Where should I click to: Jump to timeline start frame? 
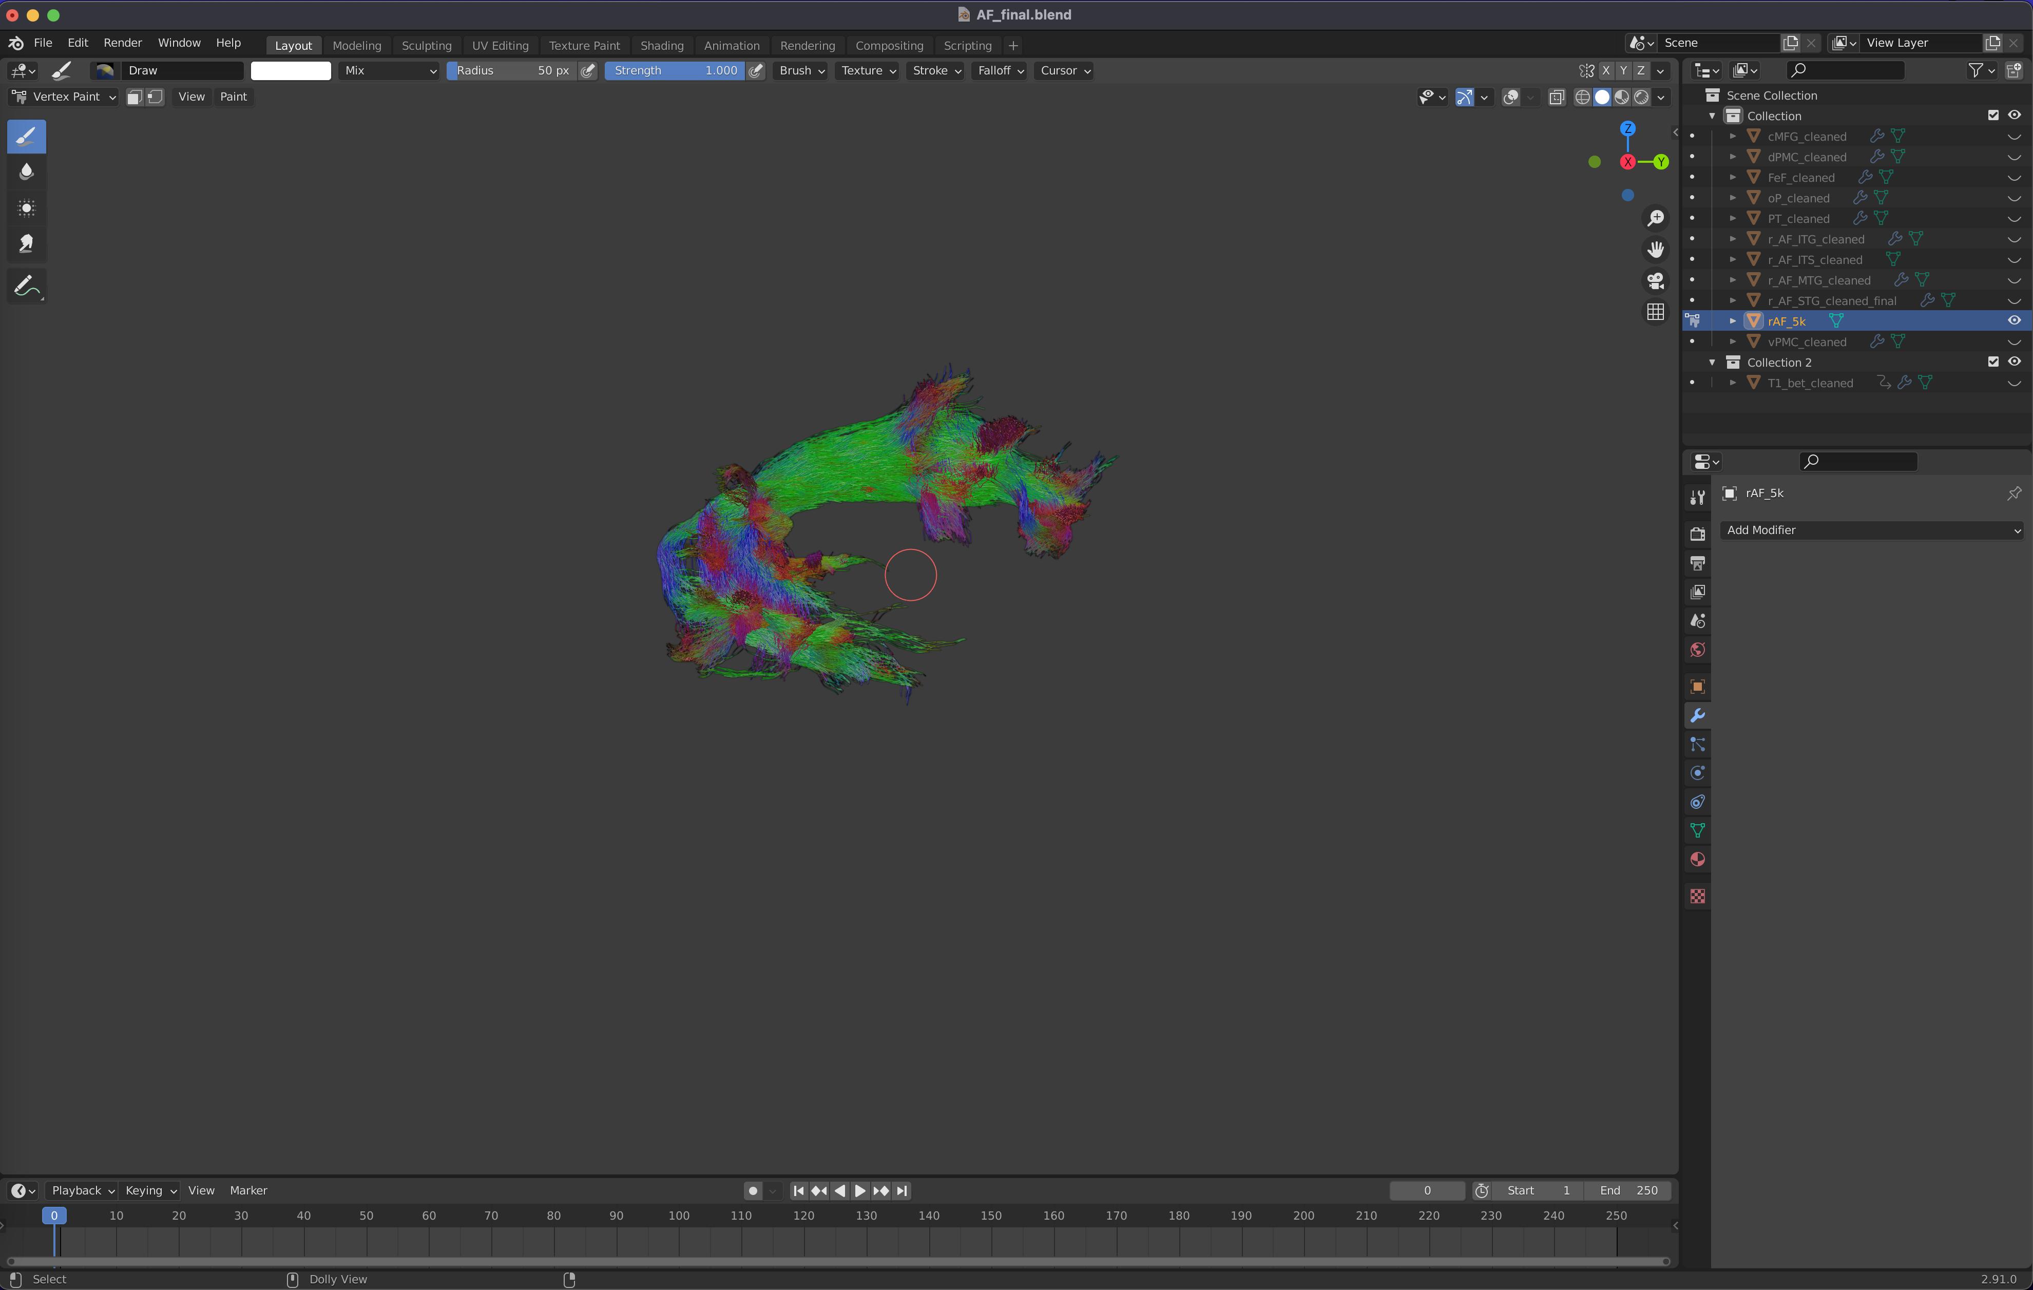(x=799, y=1190)
